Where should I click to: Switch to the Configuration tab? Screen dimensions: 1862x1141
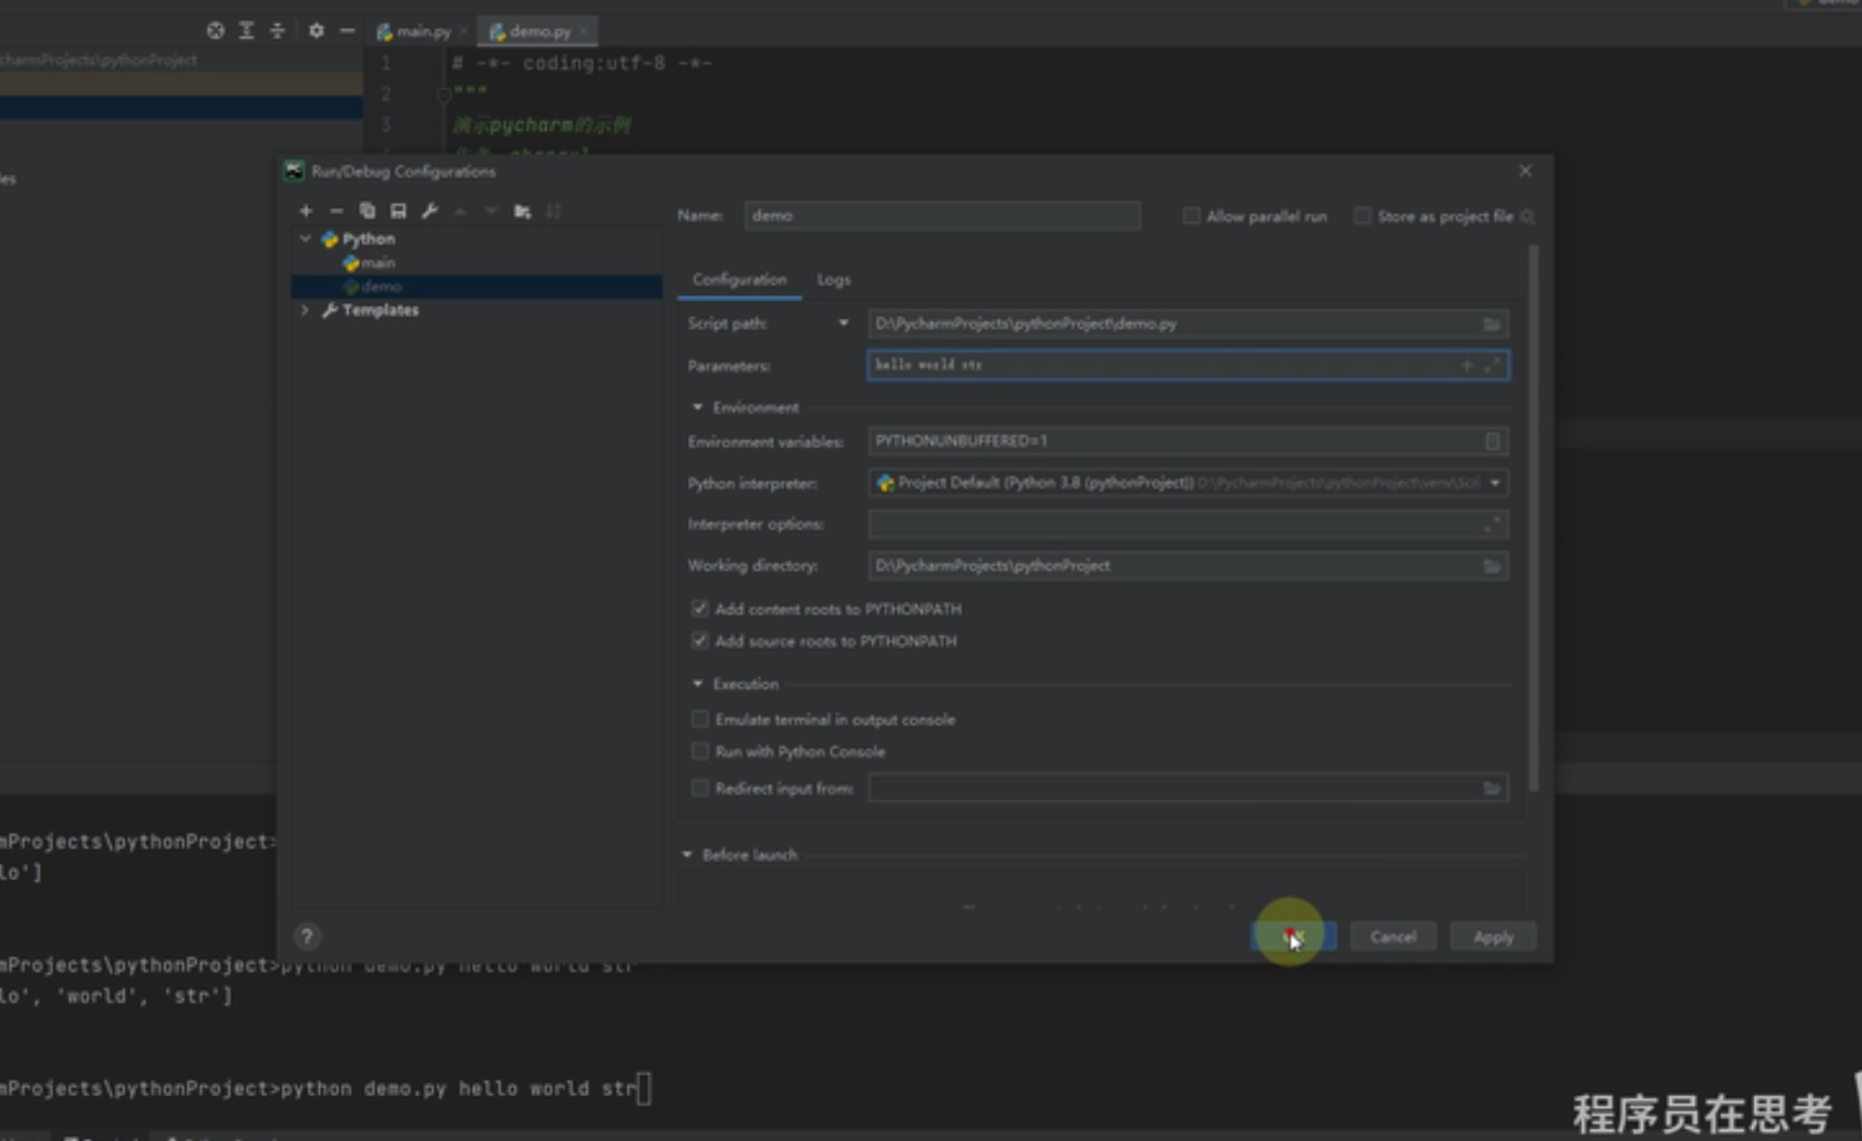click(739, 279)
